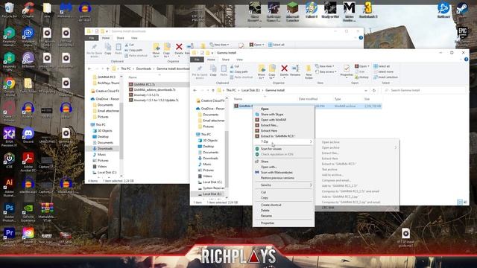
Task: Click Local Disk (E:) breadcrumb in address bar
Action: click(250, 90)
